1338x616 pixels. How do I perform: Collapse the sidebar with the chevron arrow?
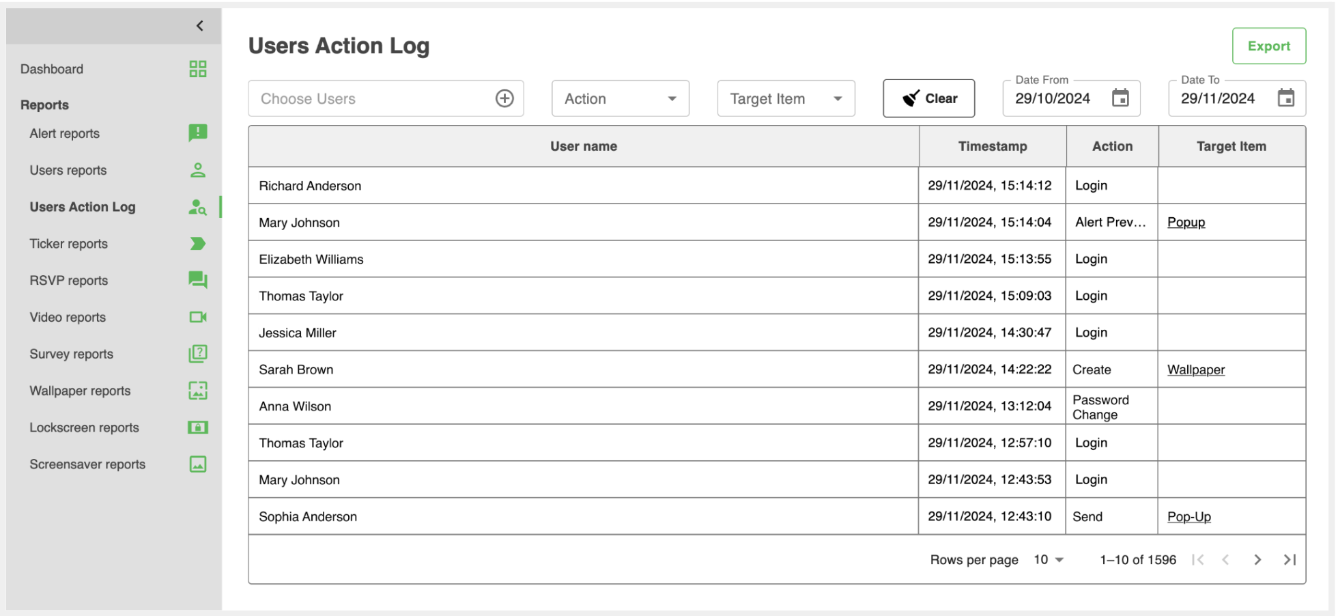click(199, 26)
